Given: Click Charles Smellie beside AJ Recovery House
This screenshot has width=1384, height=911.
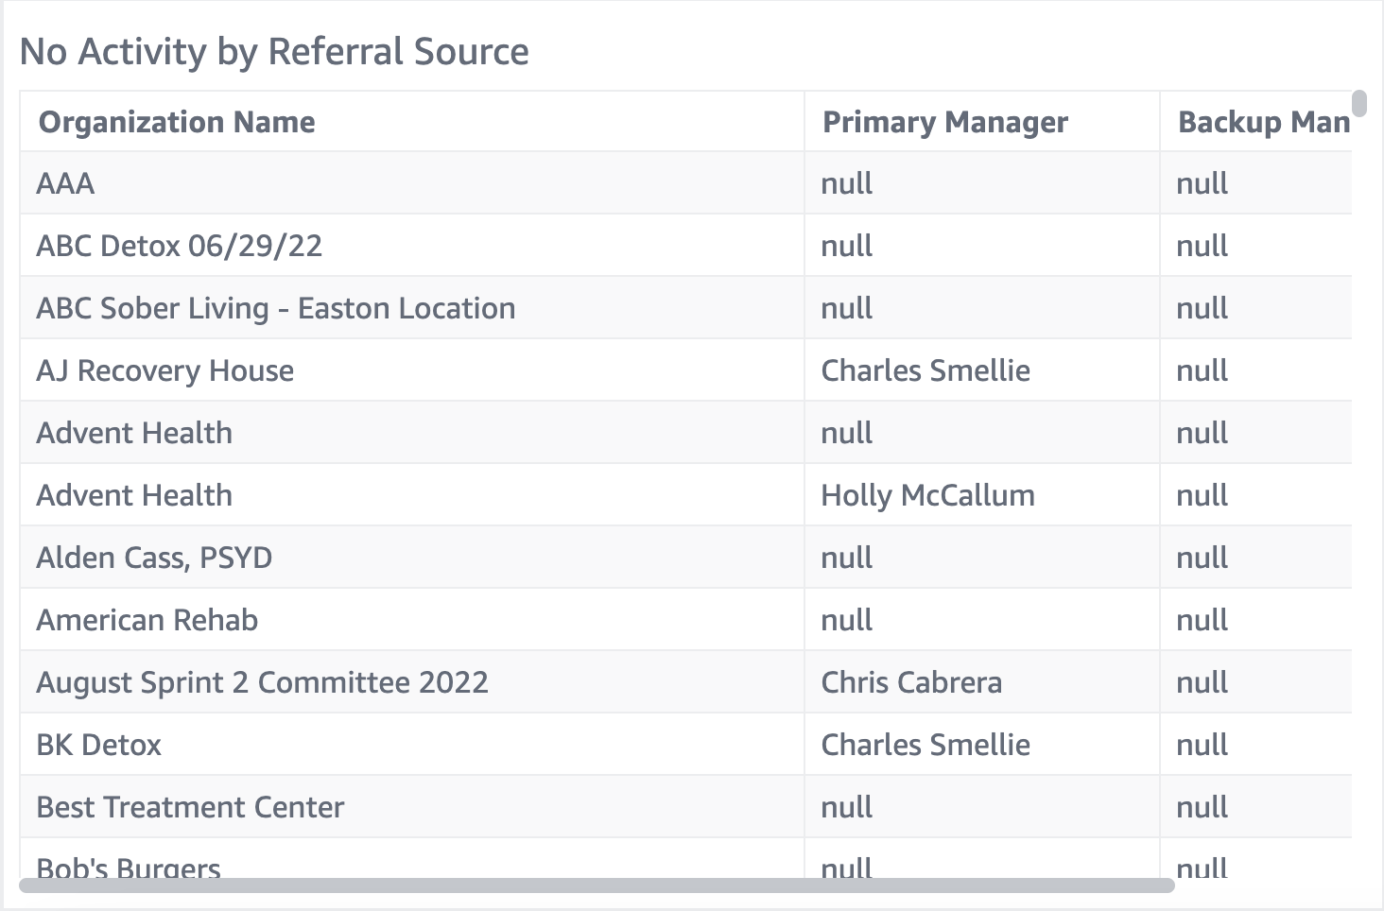Looking at the screenshot, I should point(926,370).
